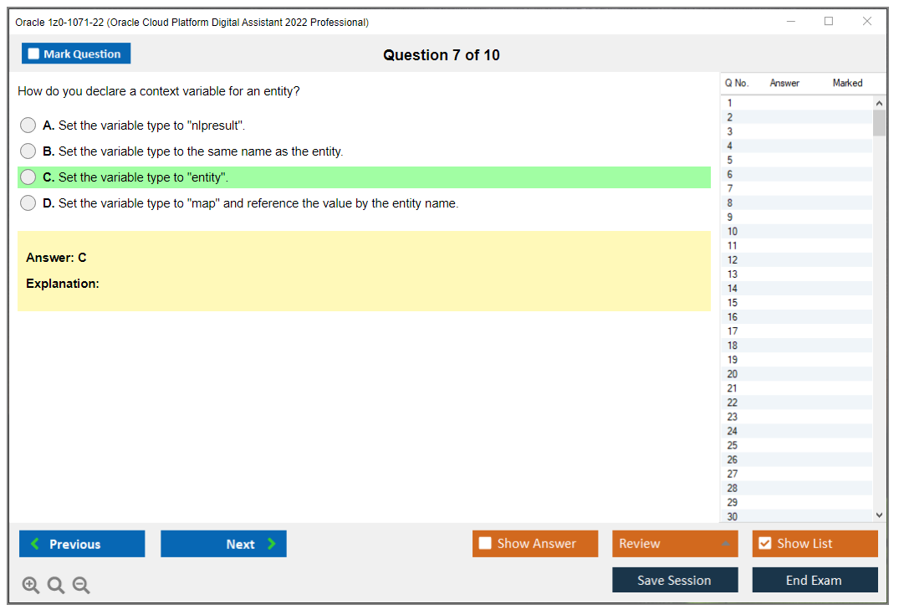Screen dimensions: 899x615
Task: Click the Save Session button
Action: (x=675, y=579)
